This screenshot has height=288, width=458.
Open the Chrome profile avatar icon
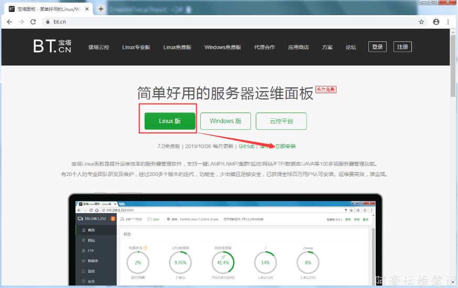click(x=436, y=22)
